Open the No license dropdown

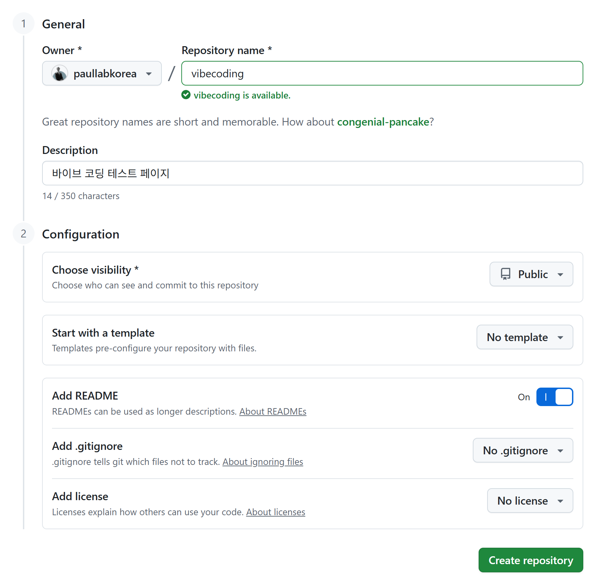(530, 500)
